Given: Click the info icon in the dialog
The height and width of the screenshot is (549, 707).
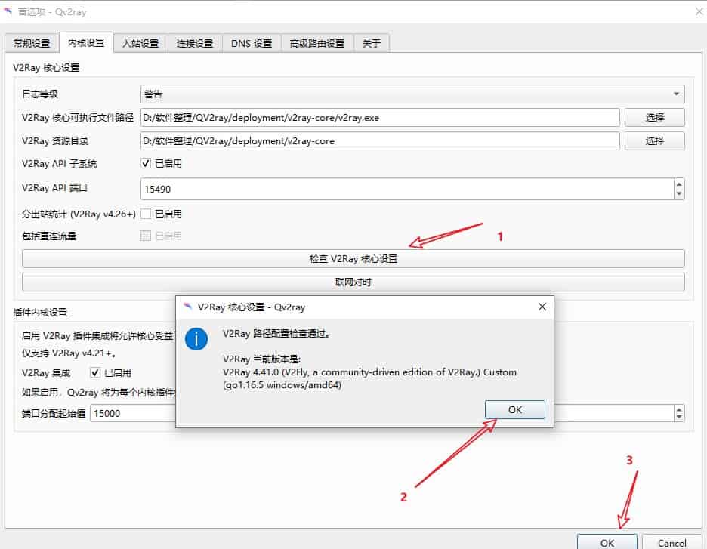Looking at the screenshot, I should 196,339.
